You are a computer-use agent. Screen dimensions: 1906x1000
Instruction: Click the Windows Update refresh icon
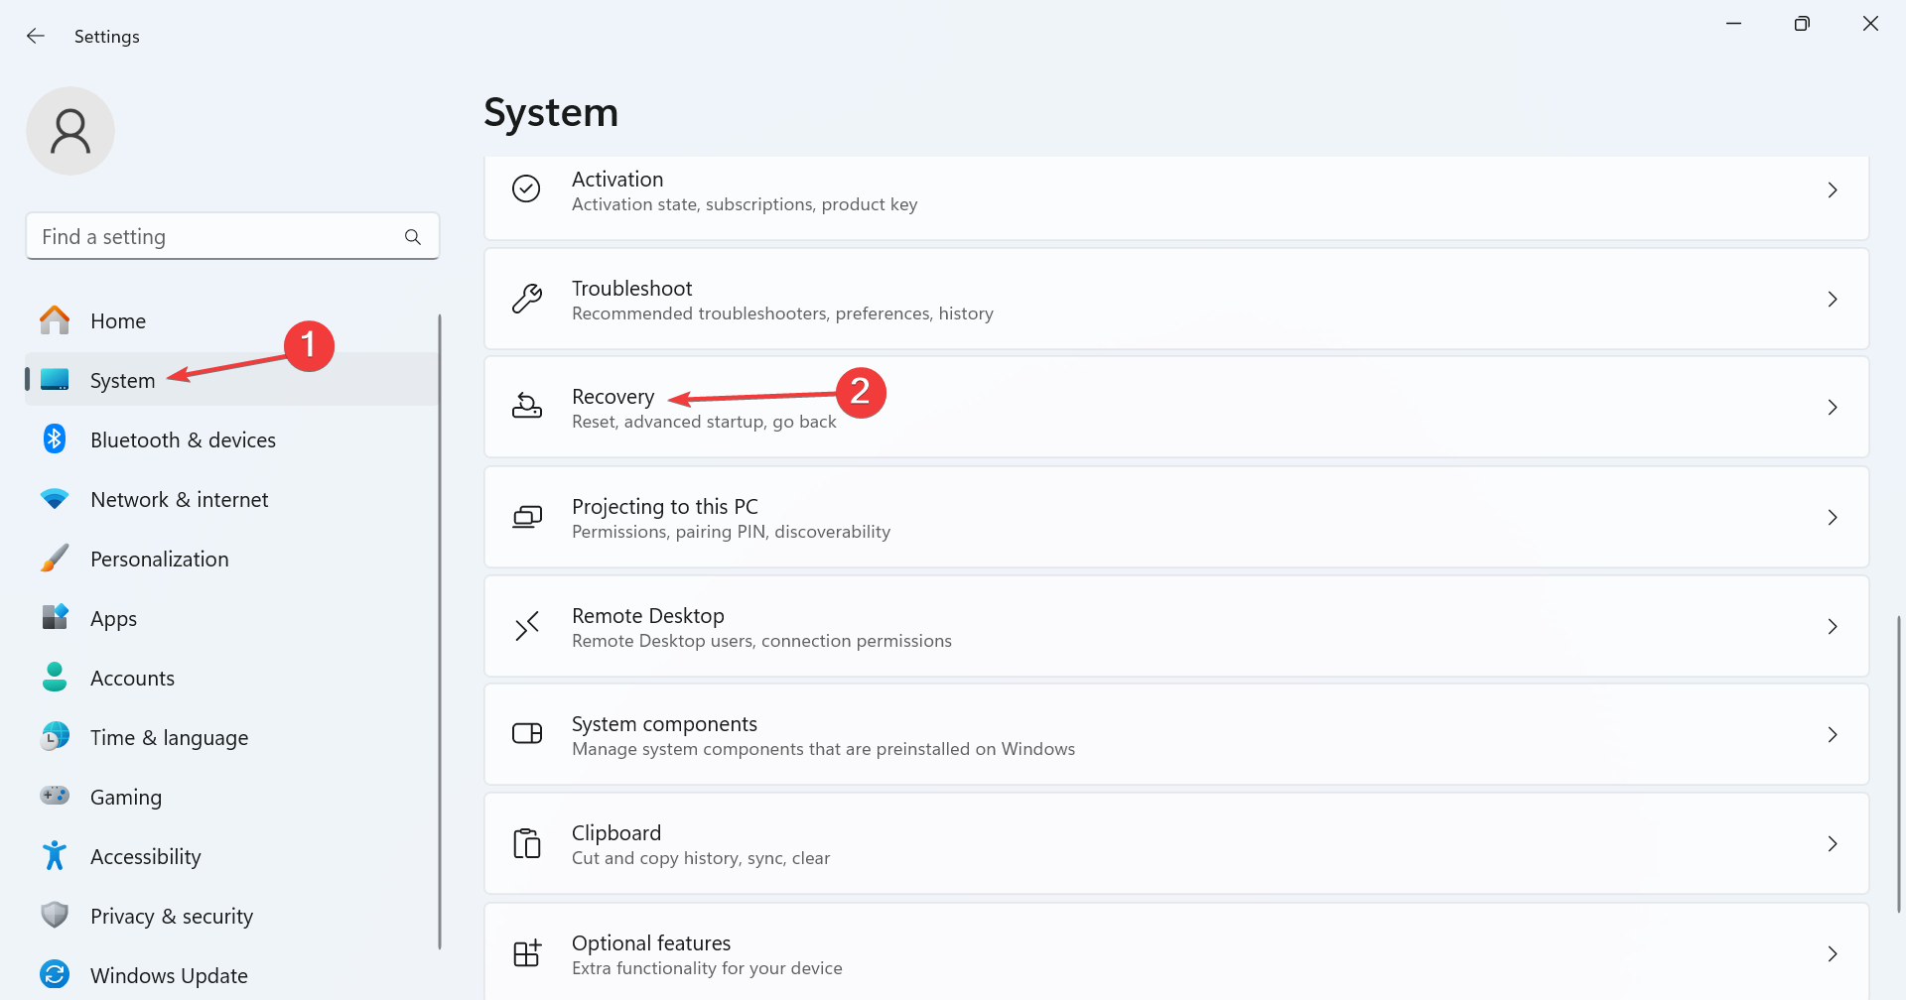(x=55, y=974)
